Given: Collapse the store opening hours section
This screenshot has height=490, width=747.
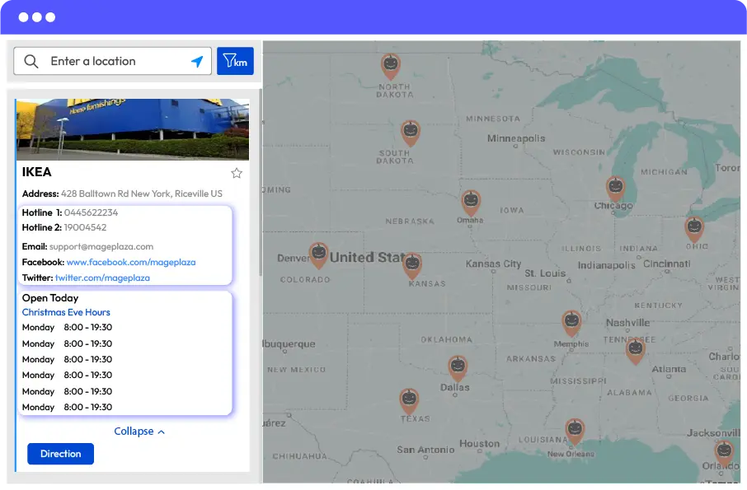Looking at the screenshot, I should pos(139,431).
